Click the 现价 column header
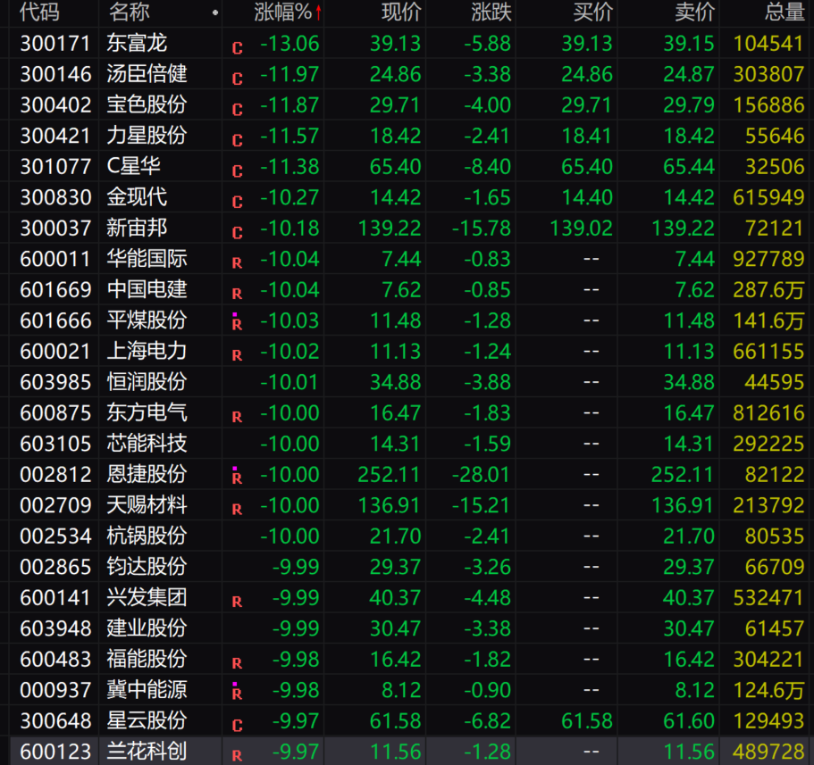Image resolution: width=814 pixels, height=765 pixels. click(x=401, y=12)
